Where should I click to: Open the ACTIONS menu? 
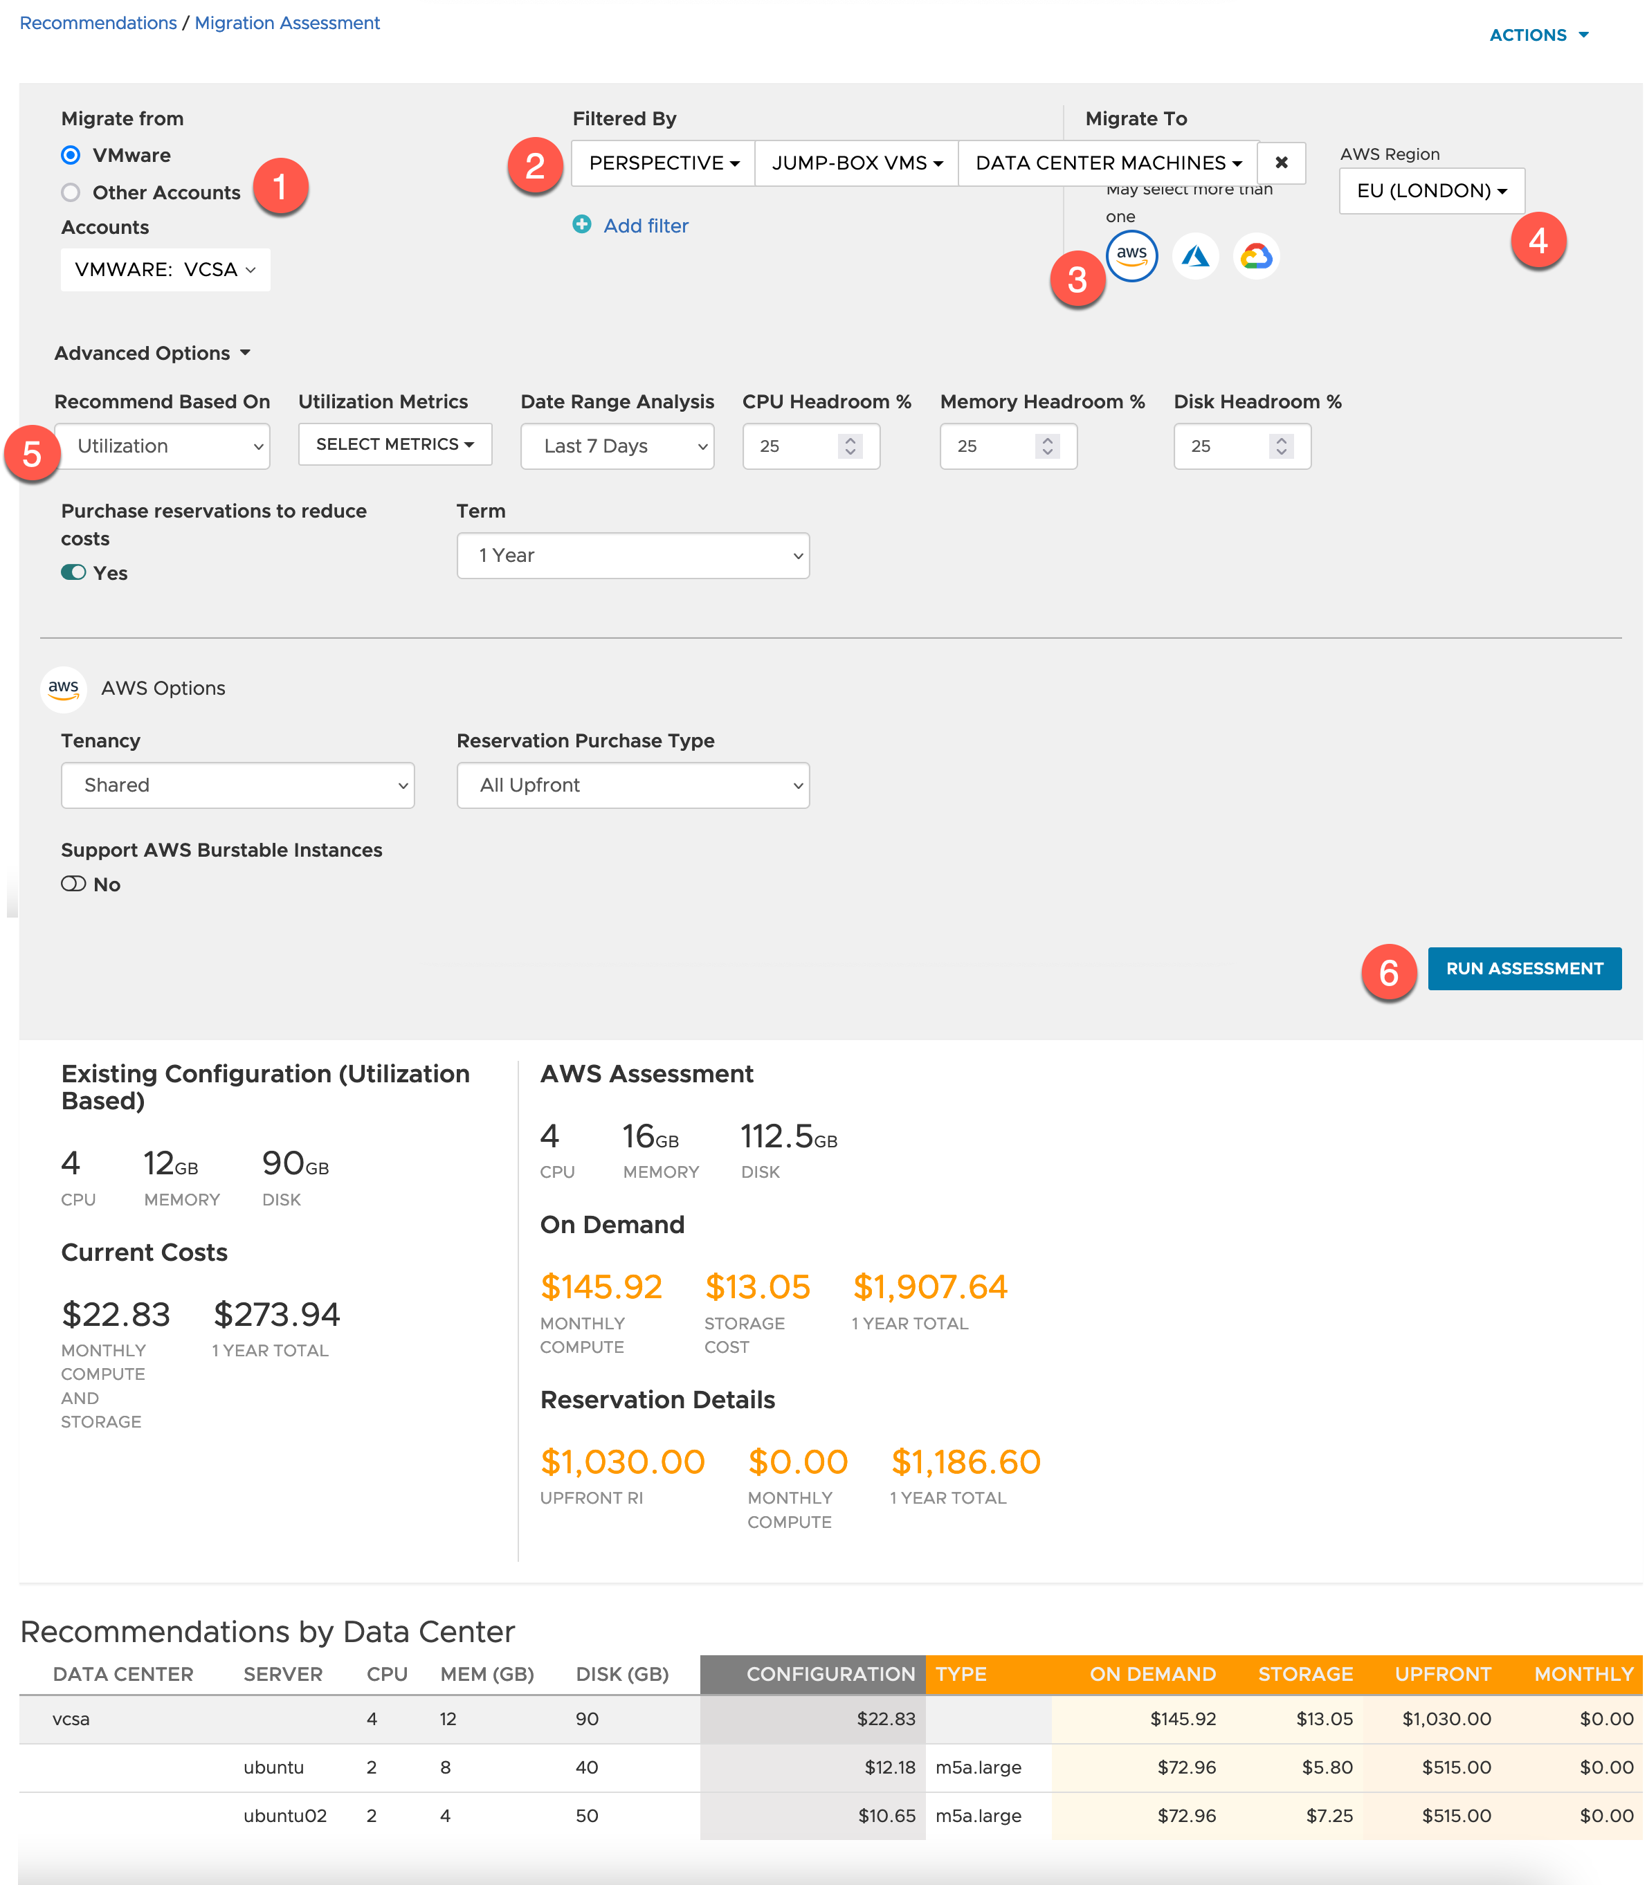[1538, 35]
